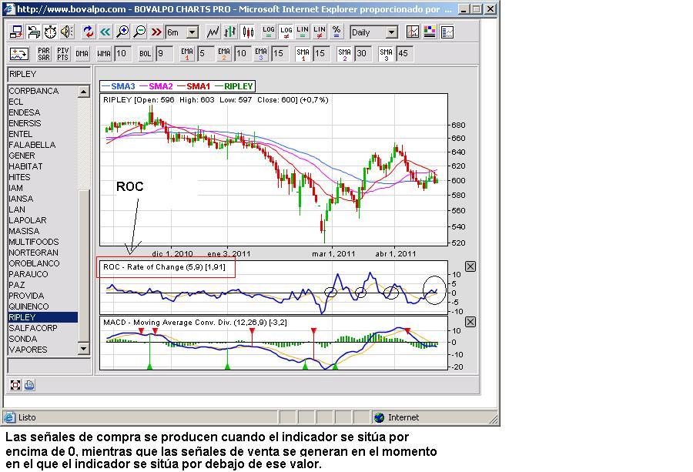The image size is (693, 472).
Task: Toggle the WMA indicator button
Action: [103, 54]
